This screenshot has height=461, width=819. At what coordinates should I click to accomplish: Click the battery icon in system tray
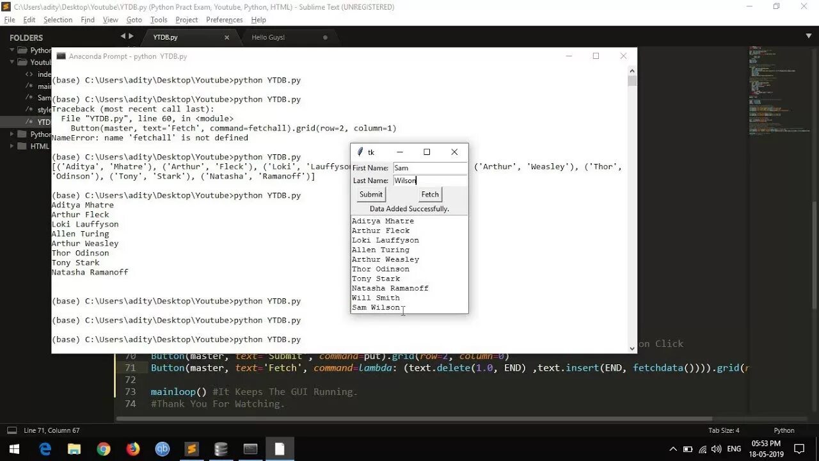[688, 449]
